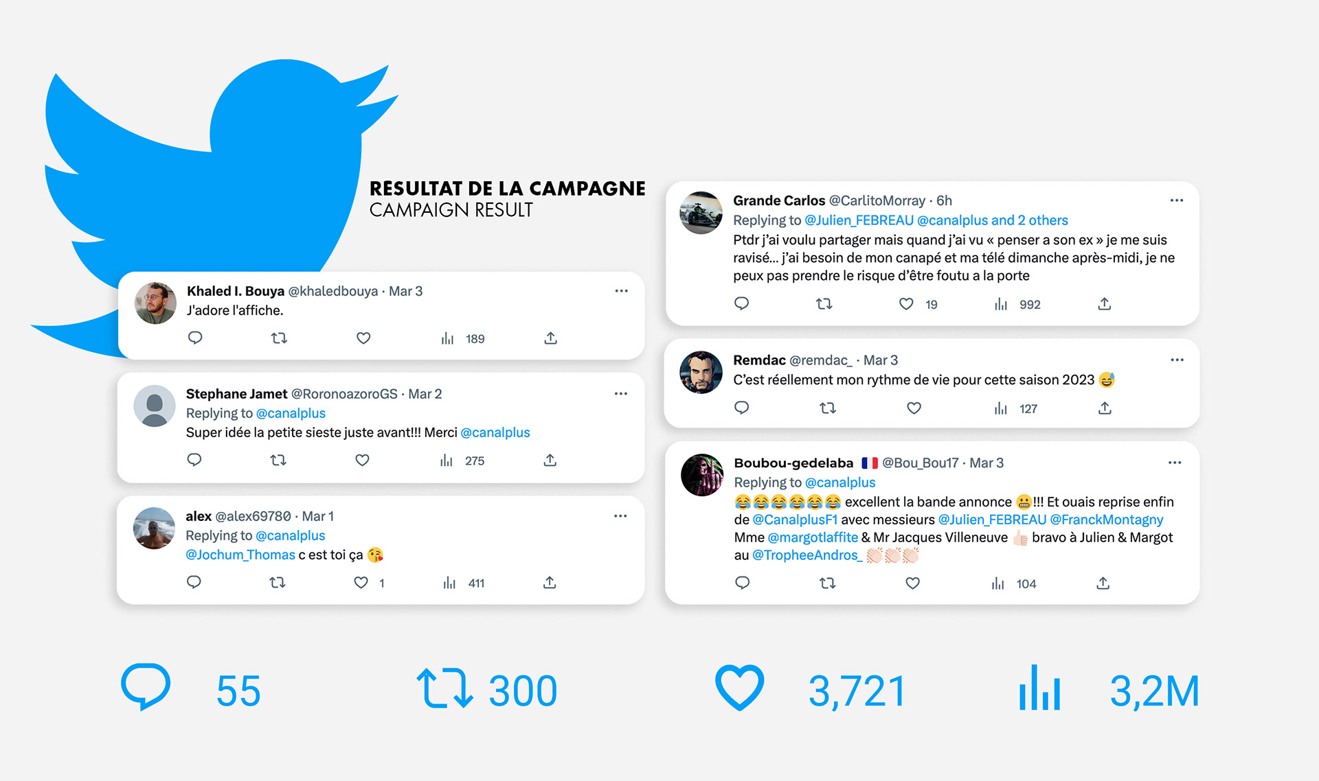Open more options on Khaled I. Bouya's tweet
Screen dimensions: 1319x781
[x=622, y=291]
